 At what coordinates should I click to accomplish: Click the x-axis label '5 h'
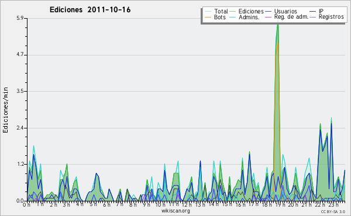pos(93,204)
